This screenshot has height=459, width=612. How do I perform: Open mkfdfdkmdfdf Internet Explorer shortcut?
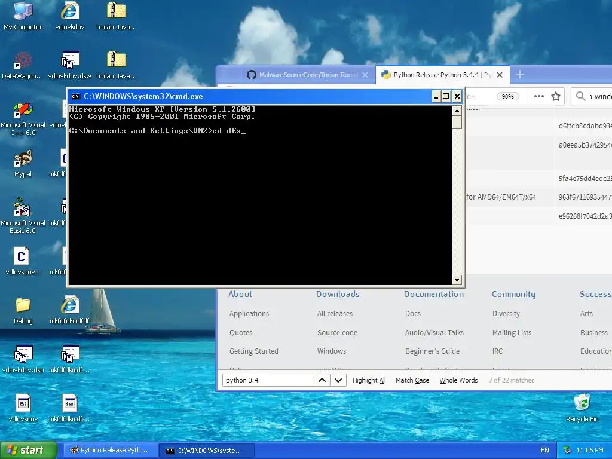coord(69,311)
